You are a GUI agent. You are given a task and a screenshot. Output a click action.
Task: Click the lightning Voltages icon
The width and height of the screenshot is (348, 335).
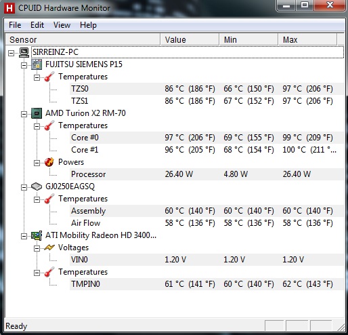pos(49,248)
